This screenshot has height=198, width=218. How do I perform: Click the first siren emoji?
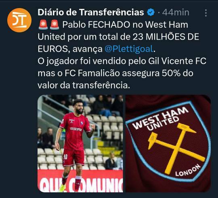[43, 25]
